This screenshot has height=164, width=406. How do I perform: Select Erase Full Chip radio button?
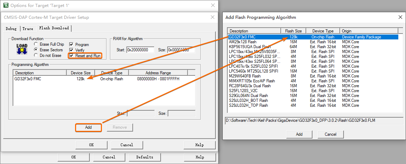pyautogui.click(x=36, y=44)
